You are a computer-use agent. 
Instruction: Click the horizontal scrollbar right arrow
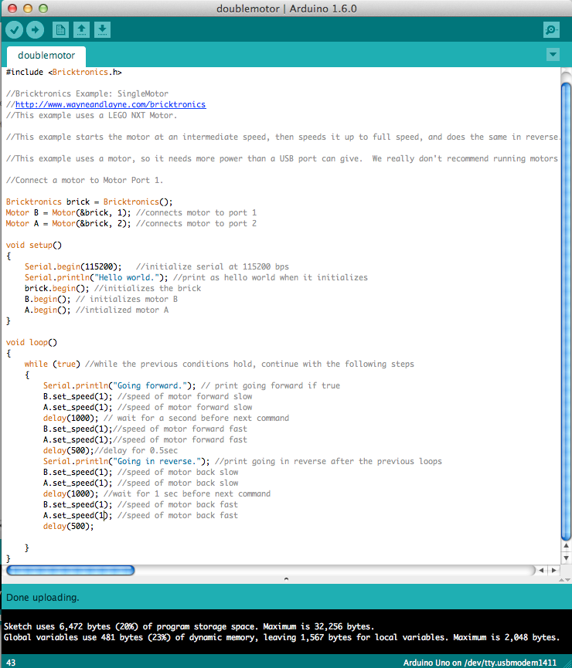[553, 570]
